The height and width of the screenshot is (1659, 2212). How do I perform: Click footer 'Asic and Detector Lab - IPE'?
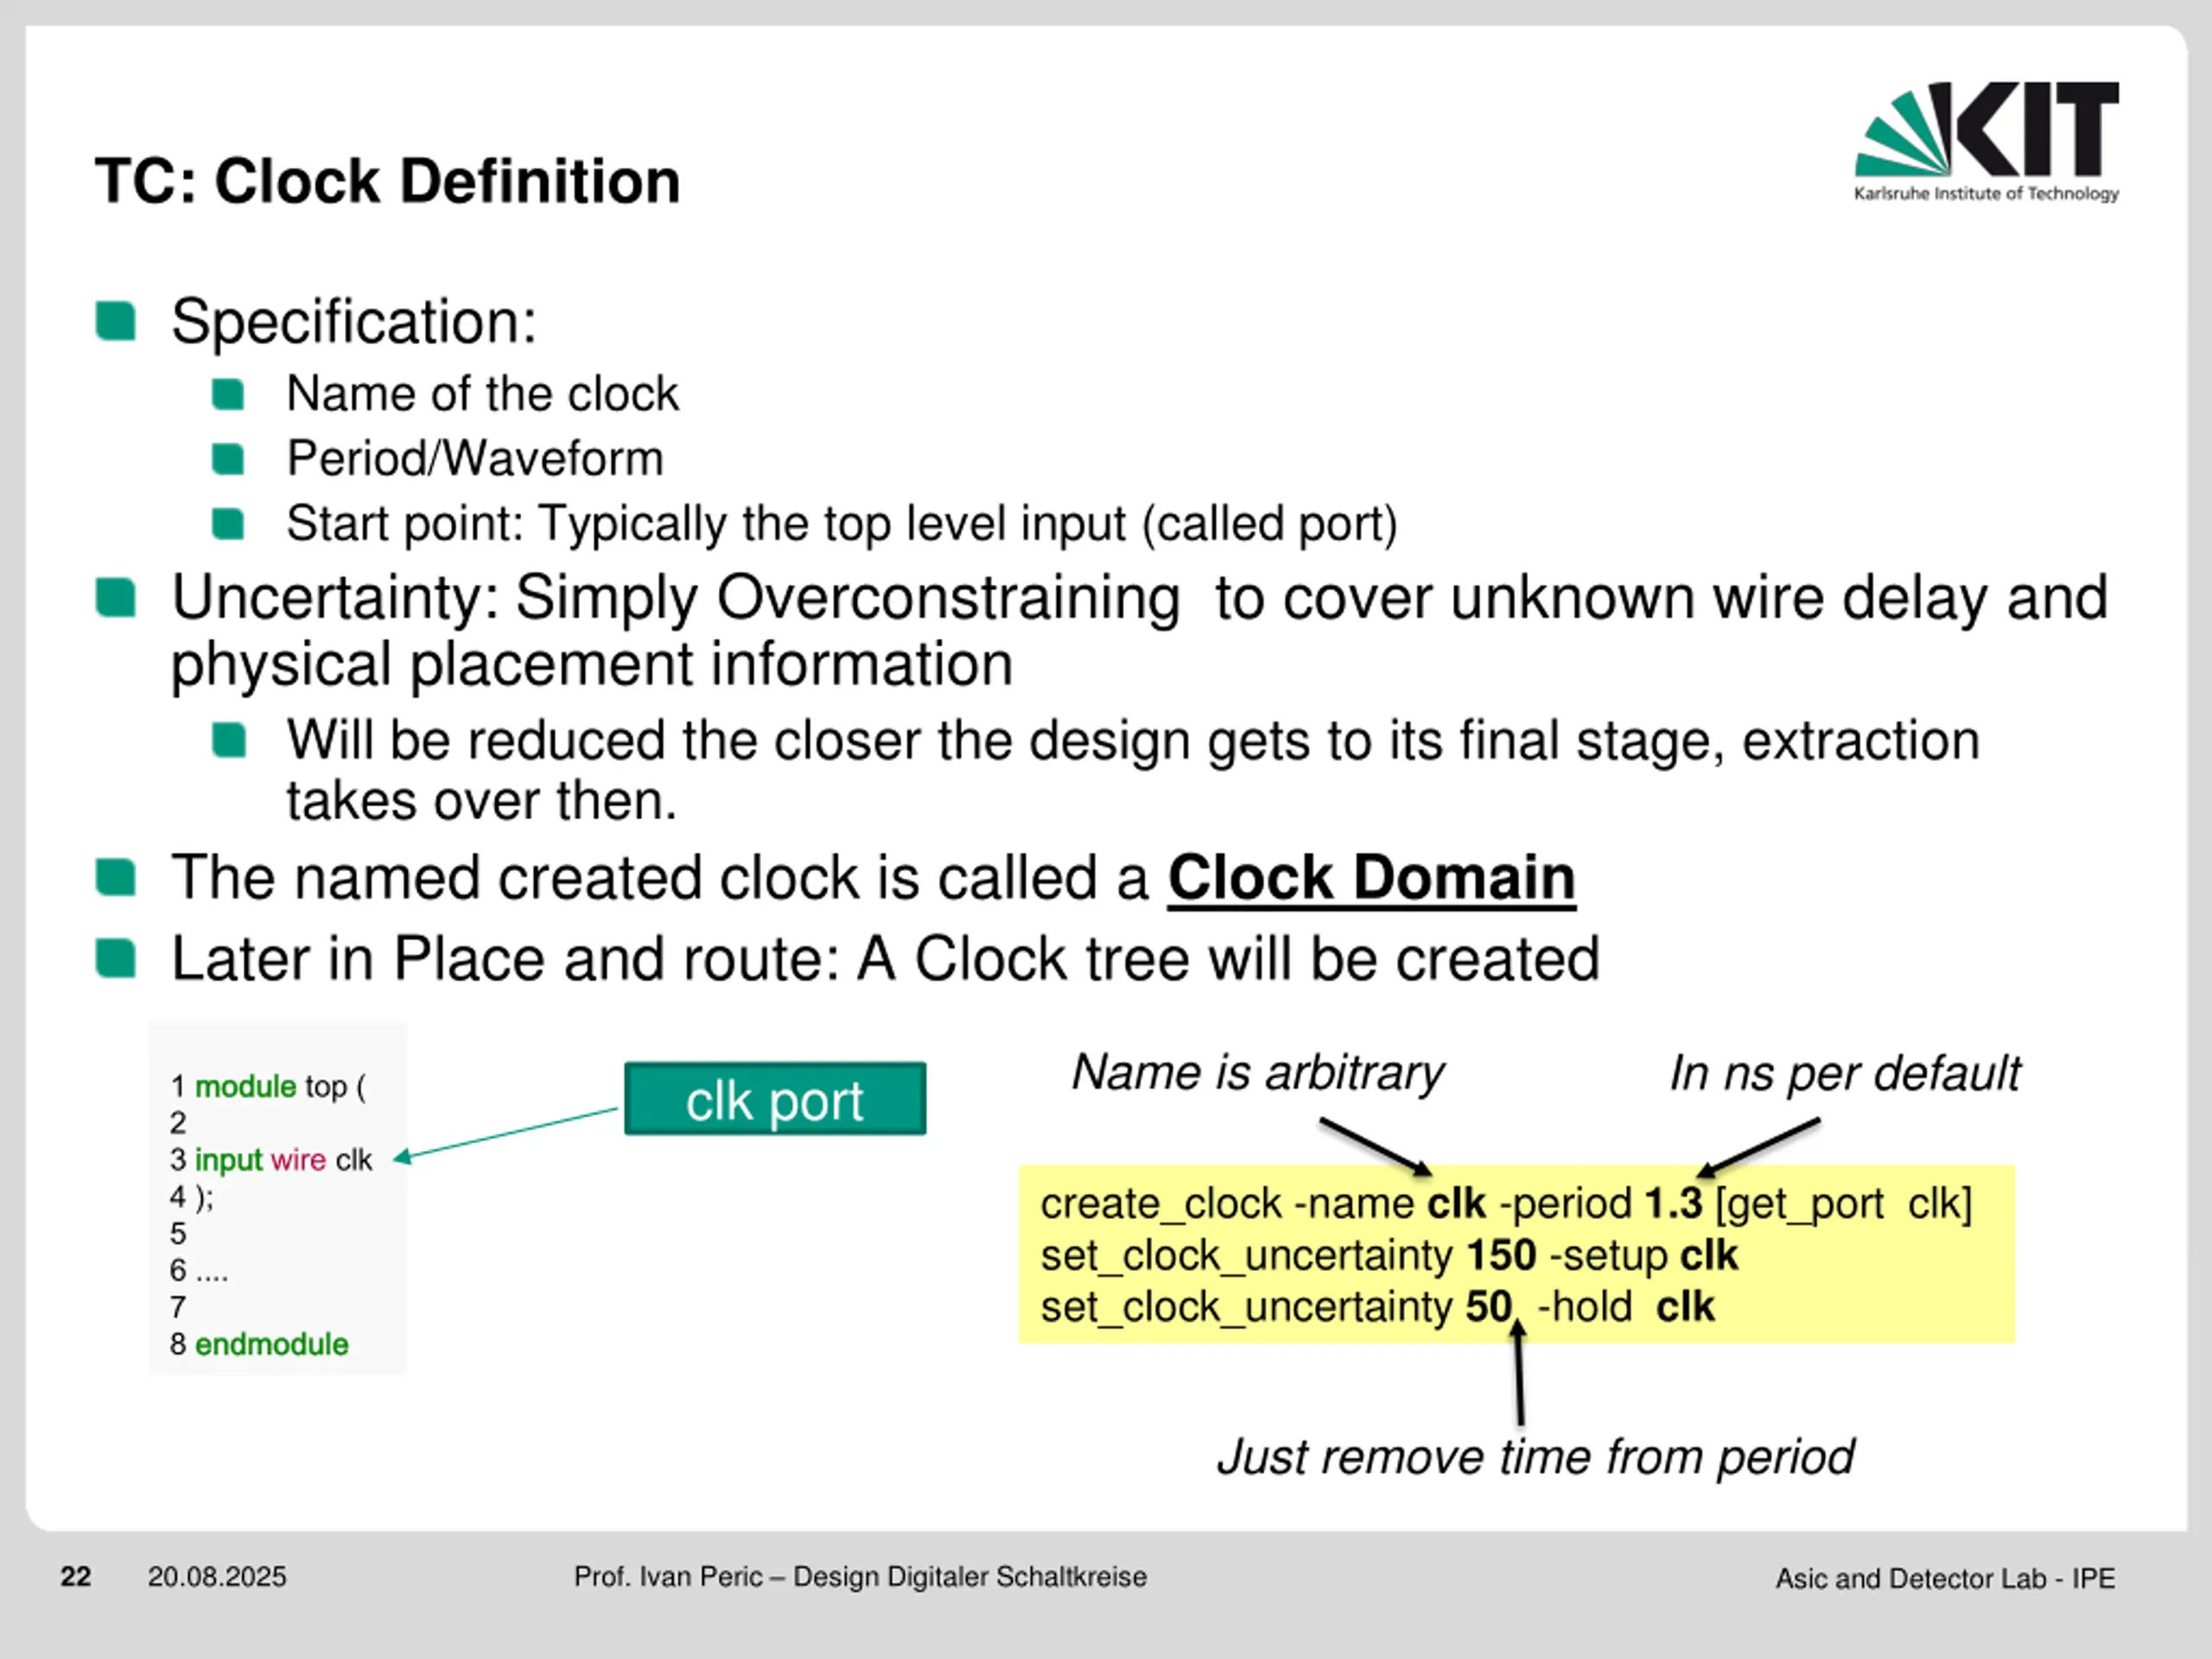pos(1945,1579)
